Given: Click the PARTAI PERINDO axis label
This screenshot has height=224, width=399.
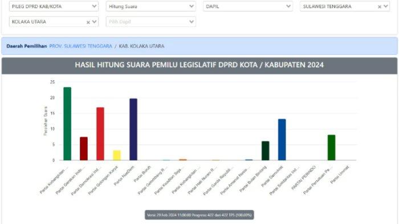Looking at the screenshot, I should (304, 178).
